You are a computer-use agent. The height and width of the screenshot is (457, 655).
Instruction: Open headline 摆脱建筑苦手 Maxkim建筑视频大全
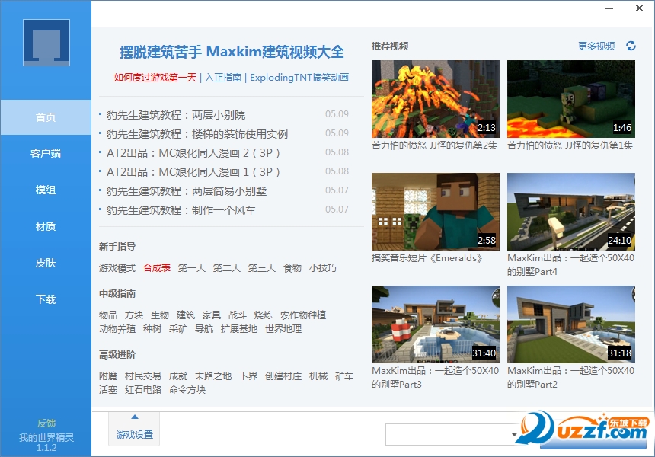point(232,52)
